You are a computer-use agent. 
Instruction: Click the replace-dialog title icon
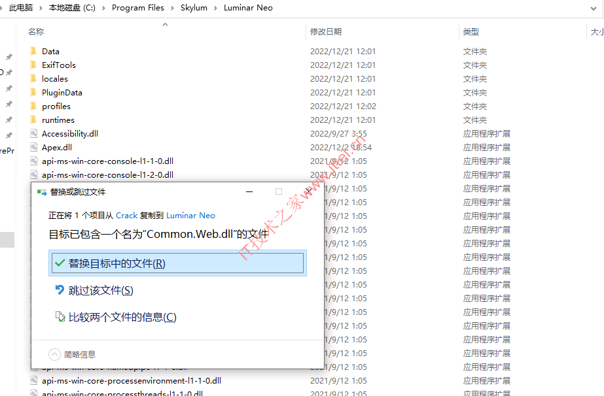[x=42, y=192]
